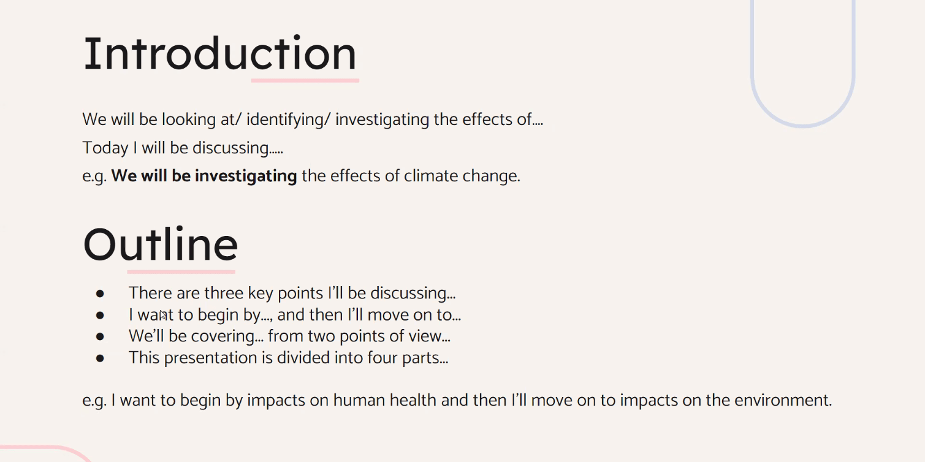
Task: Click the line starting 'We will be looking at'
Action: (x=313, y=119)
